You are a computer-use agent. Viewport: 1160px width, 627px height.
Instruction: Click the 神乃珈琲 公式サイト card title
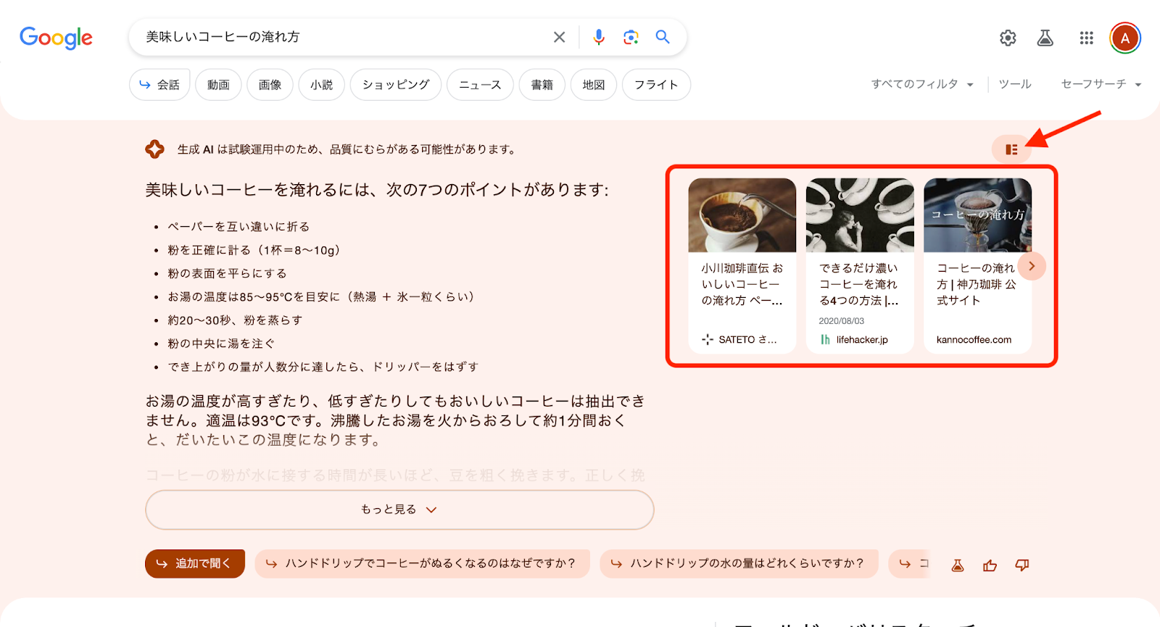pos(977,284)
